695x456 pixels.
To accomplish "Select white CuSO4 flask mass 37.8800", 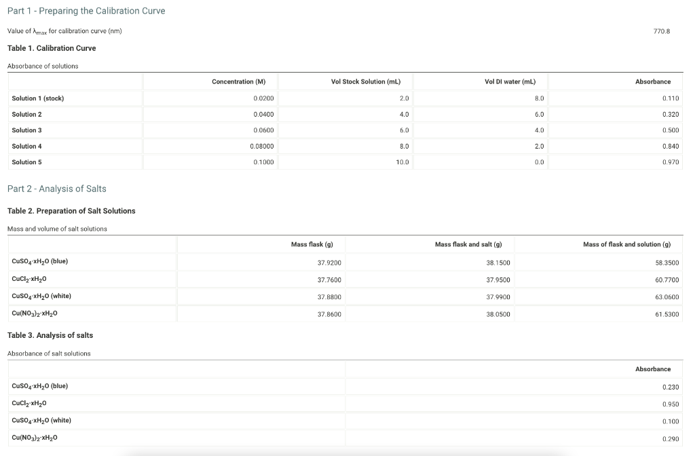I will 329,297.
